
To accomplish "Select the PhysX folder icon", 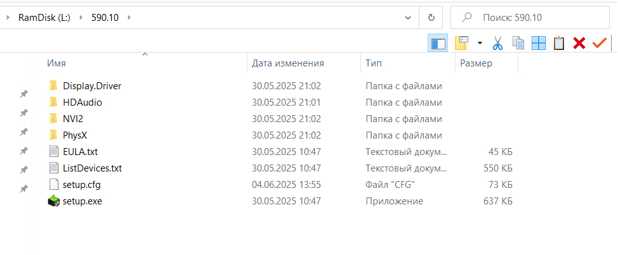I will click(53, 135).
